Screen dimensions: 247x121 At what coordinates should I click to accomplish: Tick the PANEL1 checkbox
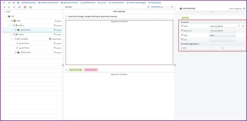14,25
